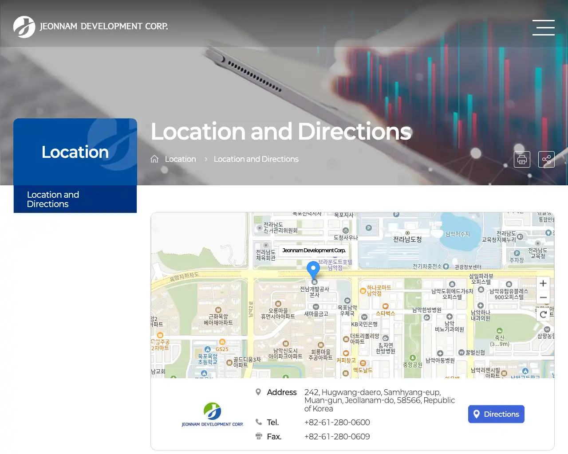Image resolution: width=568 pixels, height=454 pixels.
Task: Click the fax number +82-61-280-0609
Action: (337, 437)
